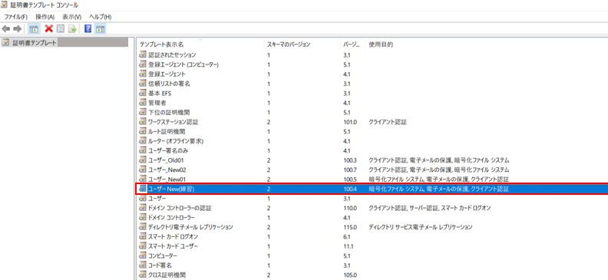608x280 pixels.
Task: Click the icon of ワークステーション認証 template
Action: [x=143, y=122]
